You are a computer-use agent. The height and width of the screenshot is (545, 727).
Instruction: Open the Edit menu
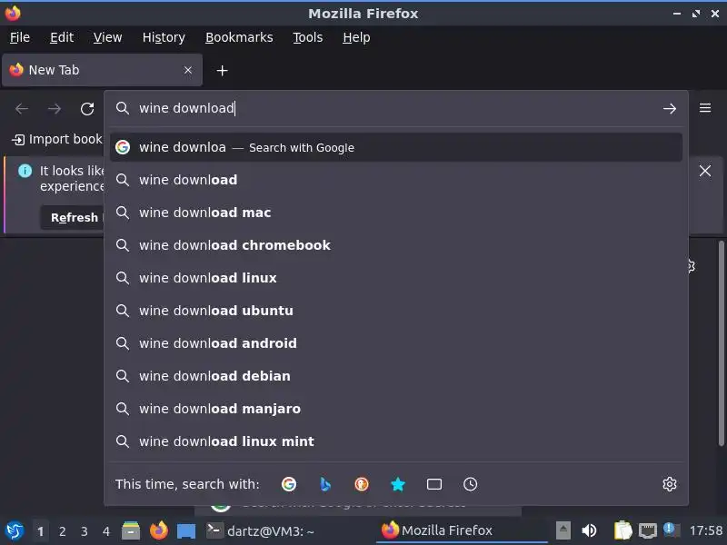(62, 37)
